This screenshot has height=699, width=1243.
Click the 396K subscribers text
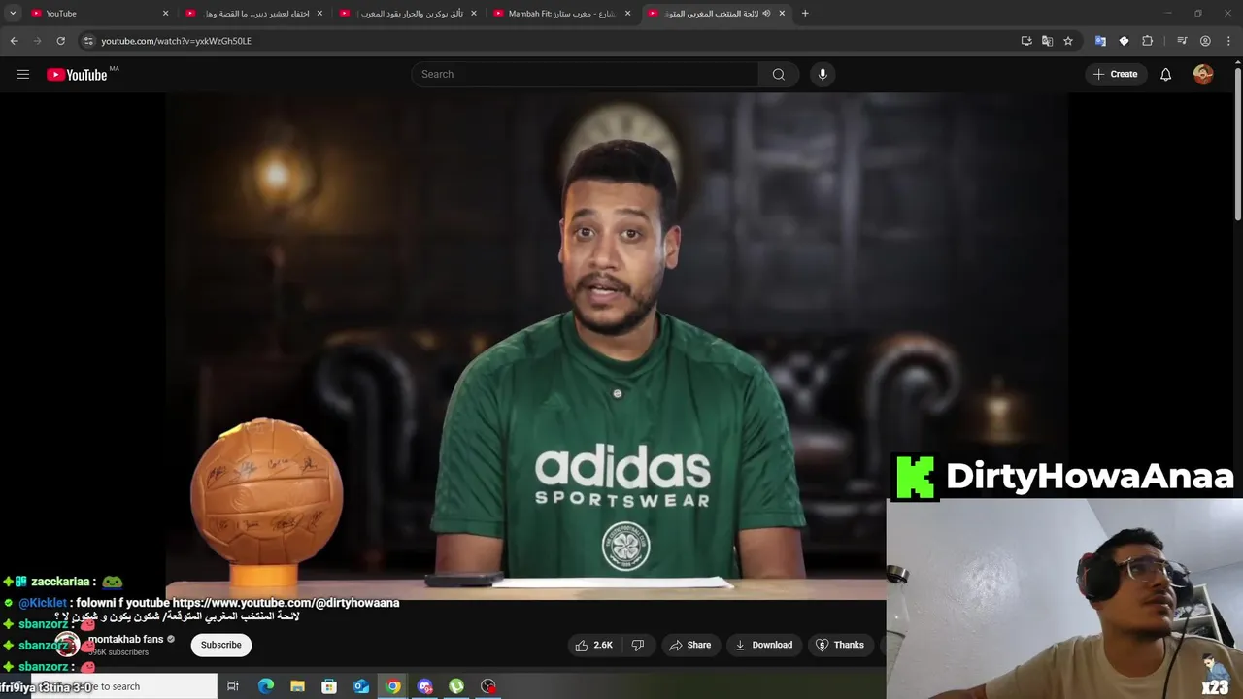(x=118, y=652)
